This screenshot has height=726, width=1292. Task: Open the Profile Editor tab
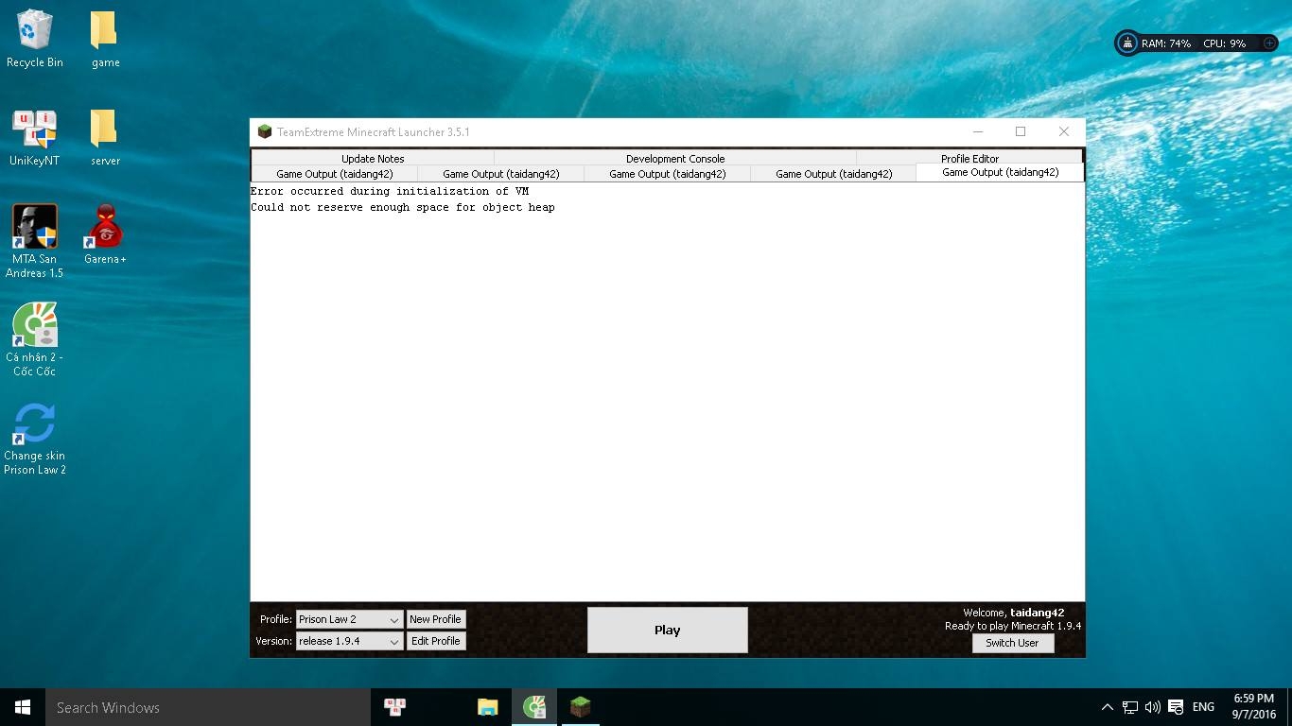pos(969,158)
